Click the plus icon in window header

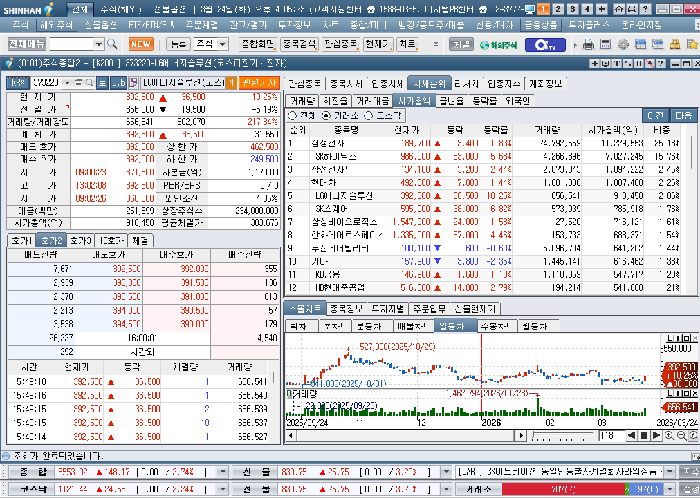(595, 64)
